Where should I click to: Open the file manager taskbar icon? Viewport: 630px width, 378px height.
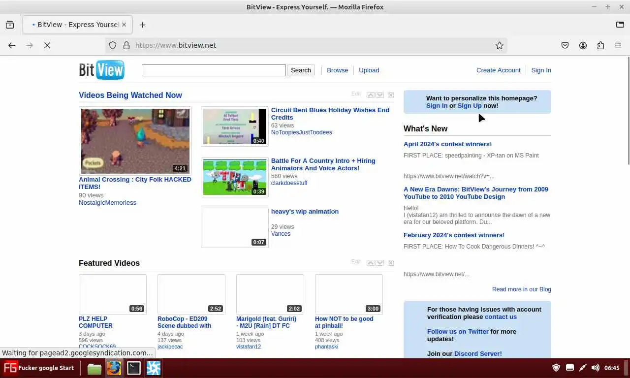[x=94, y=368]
